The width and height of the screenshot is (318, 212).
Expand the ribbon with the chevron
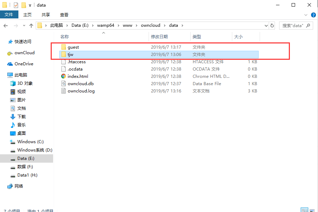pyautogui.click(x=306, y=15)
